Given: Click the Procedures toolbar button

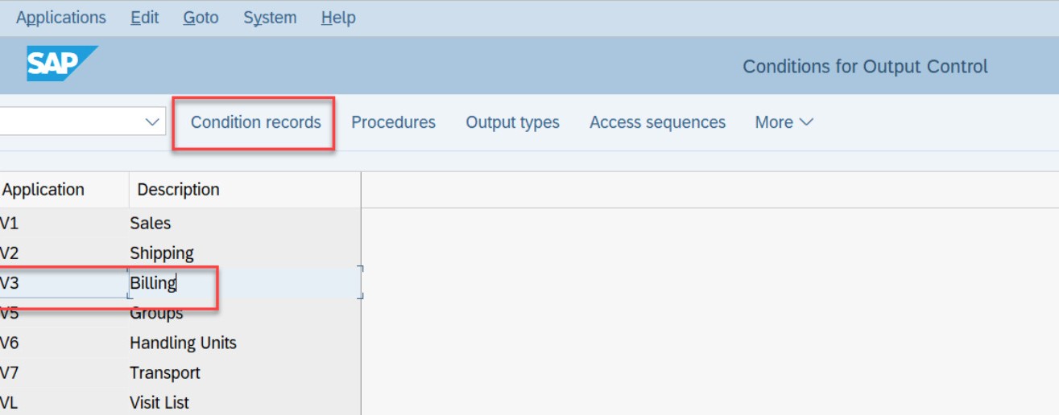Looking at the screenshot, I should [393, 122].
